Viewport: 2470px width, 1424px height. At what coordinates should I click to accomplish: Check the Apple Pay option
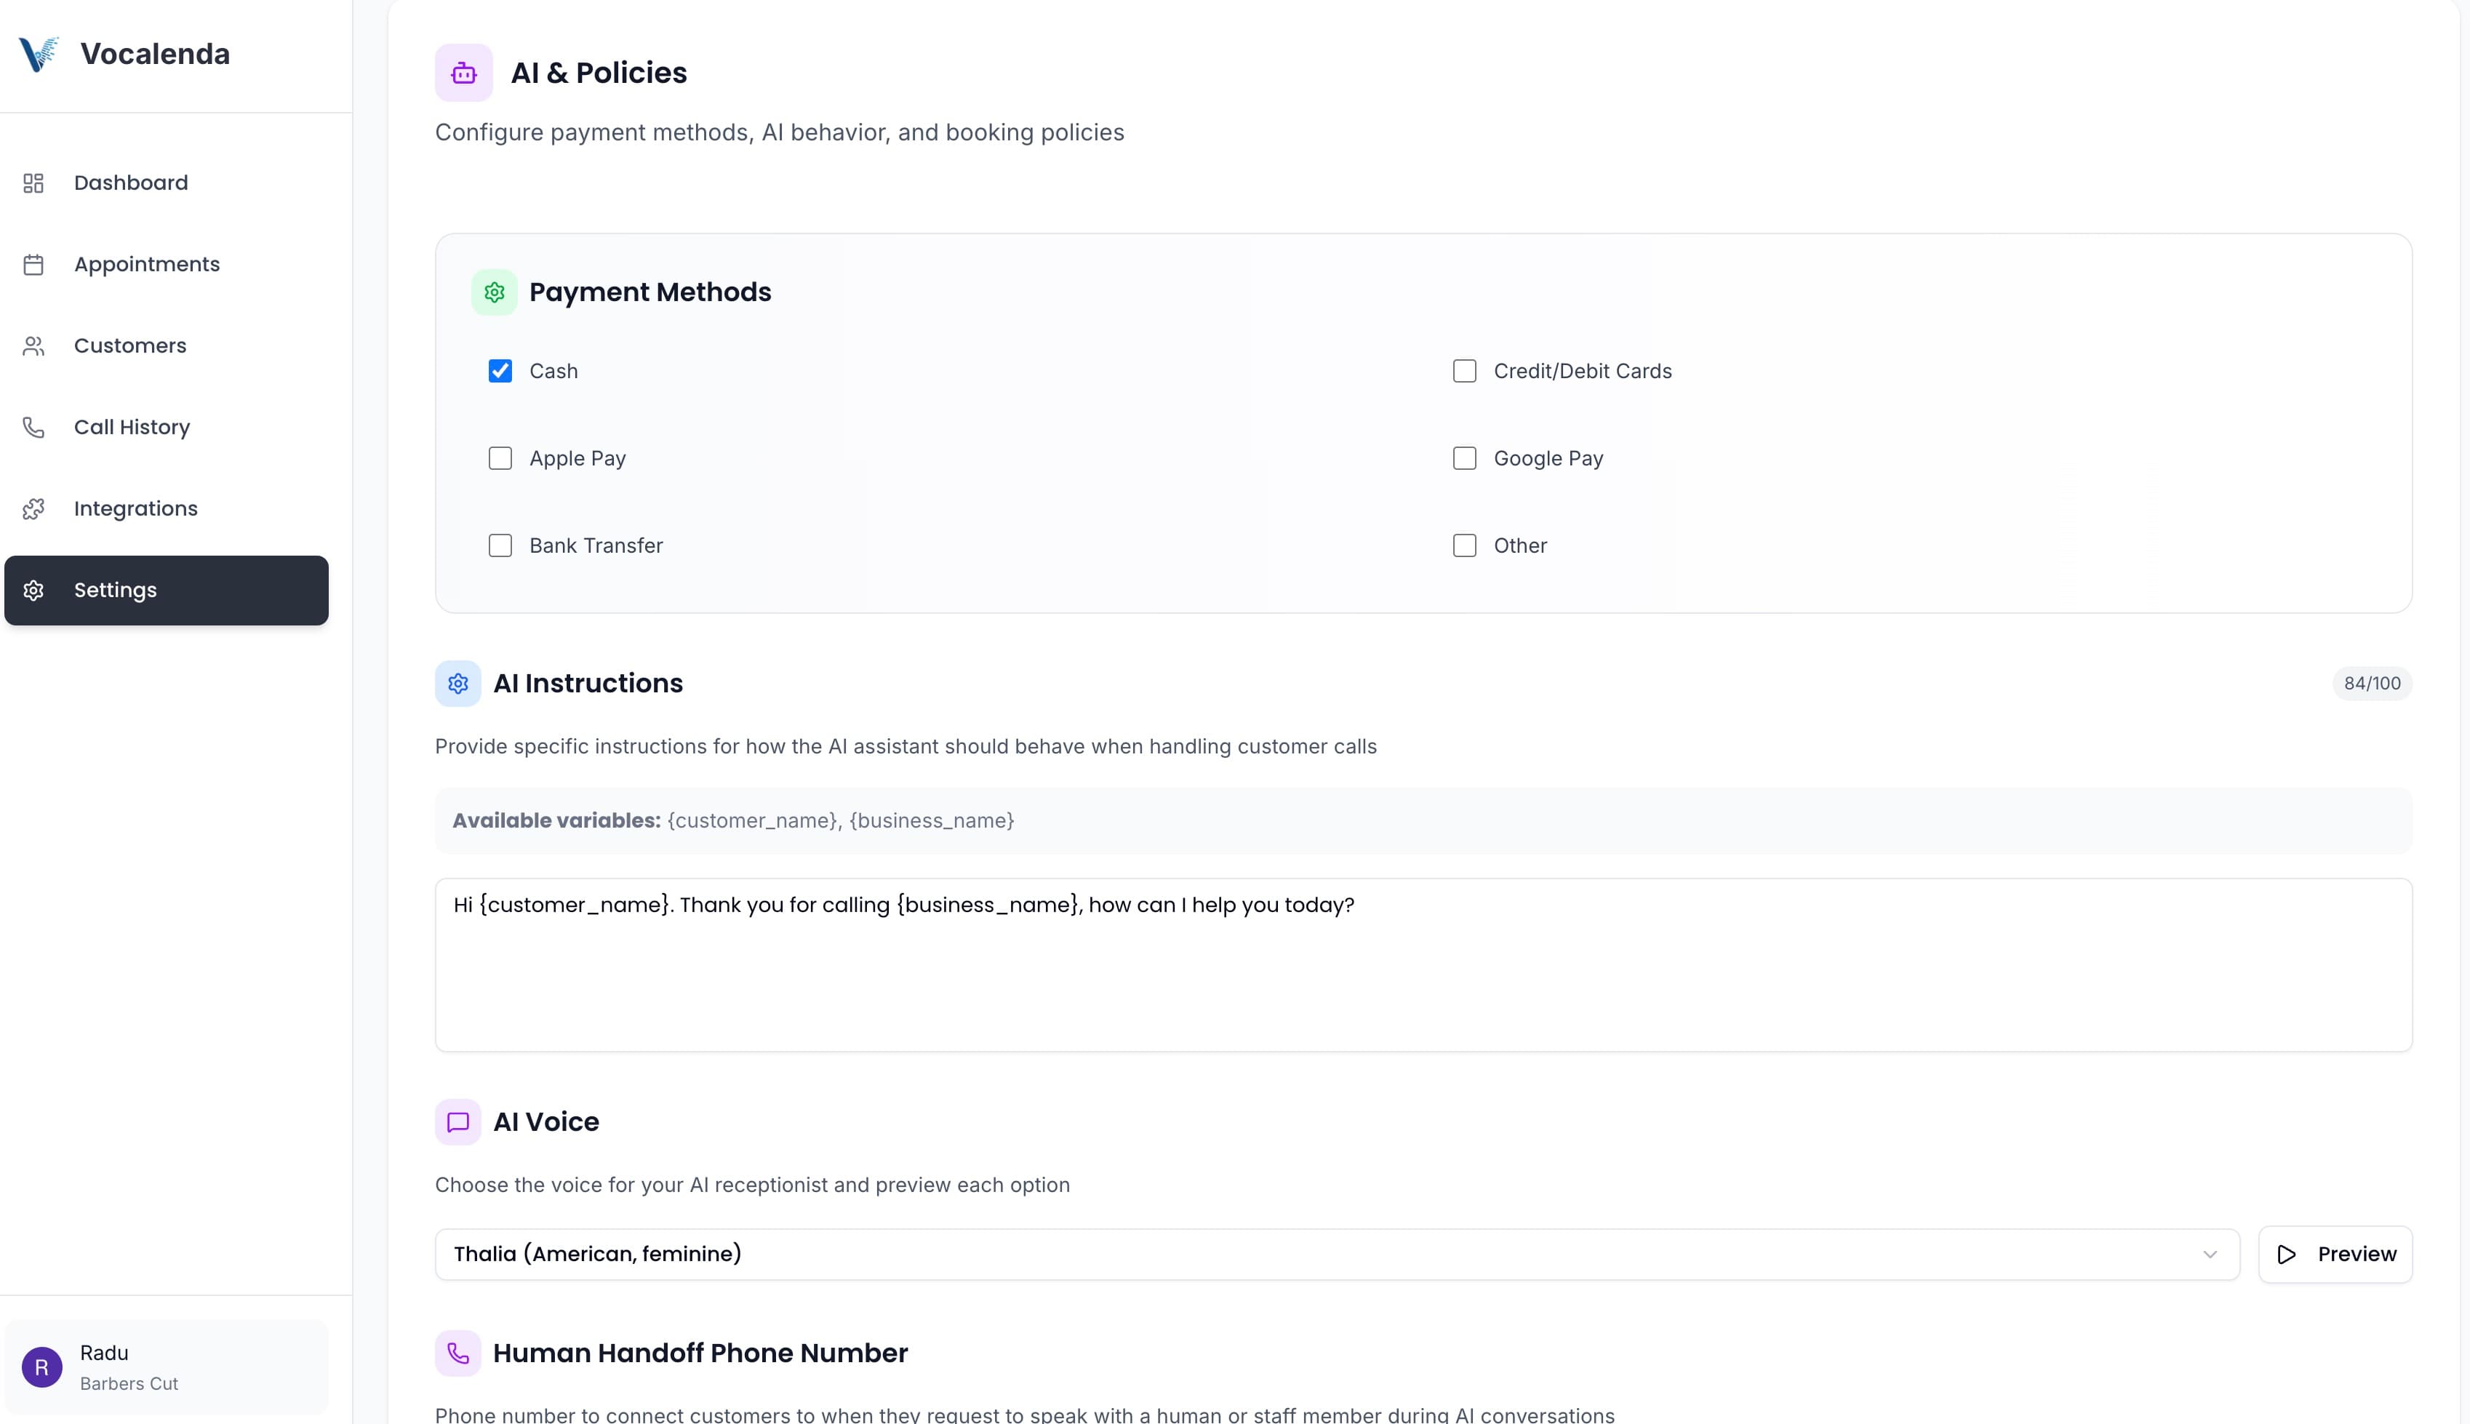(x=500, y=457)
